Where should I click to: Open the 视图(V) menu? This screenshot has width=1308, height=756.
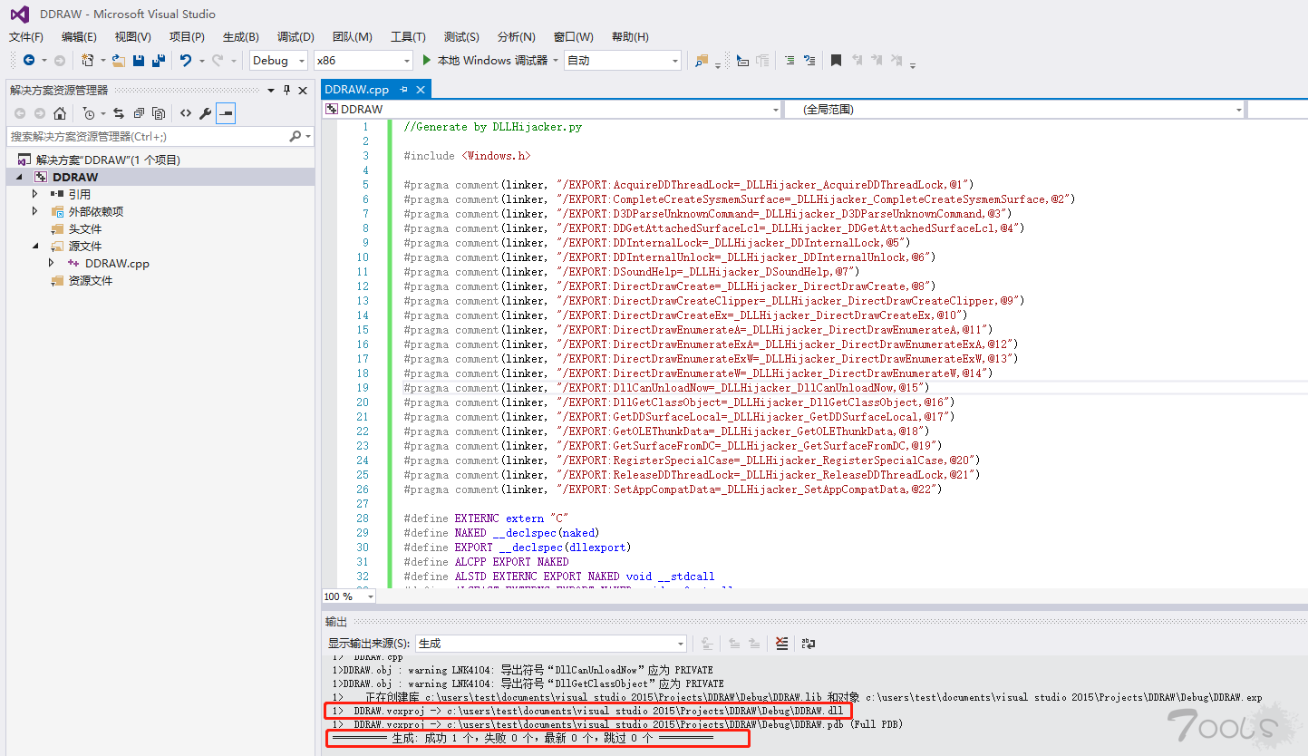pyautogui.click(x=133, y=37)
